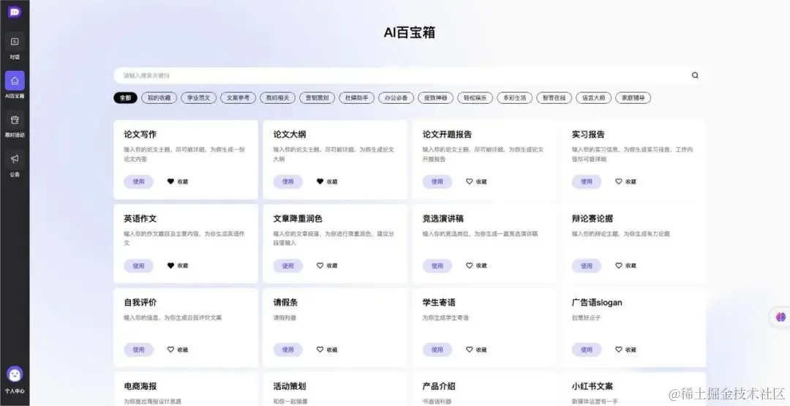This screenshot has height=406, width=790.
Task: Click 使用 on the 论文写作 card
Action: coord(138,181)
